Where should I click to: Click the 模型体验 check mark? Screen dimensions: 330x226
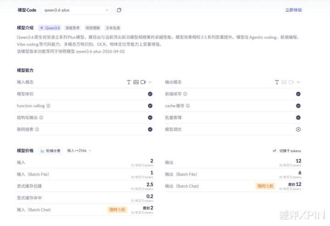(150, 94)
